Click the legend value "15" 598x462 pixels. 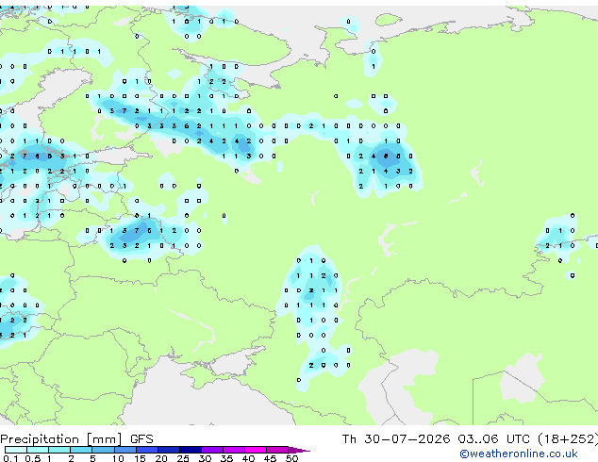pyautogui.click(x=140, y=458)
